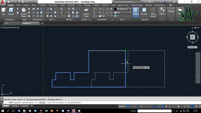Select the Line draw tool

coord(51,13)
